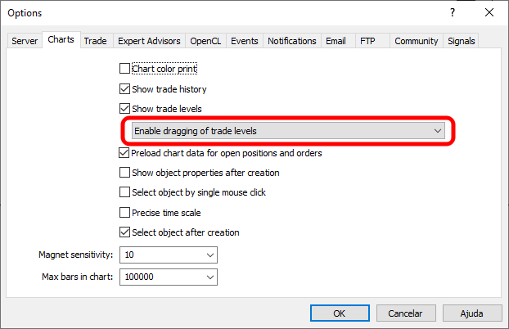The width and height of the screenshot is (509, 329).
Task: Disable Preload chart data for open positions
Action: pyautogui.click(x=124, y=153)
